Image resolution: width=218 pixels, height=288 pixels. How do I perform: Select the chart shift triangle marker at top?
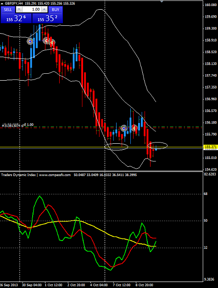[x=162, y=1]
